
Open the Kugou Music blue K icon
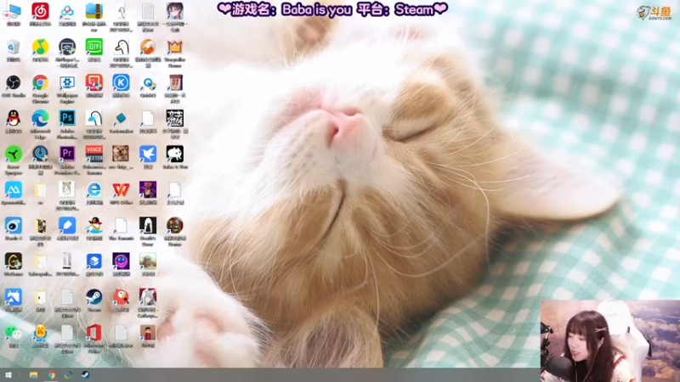[x=121, y=82]
